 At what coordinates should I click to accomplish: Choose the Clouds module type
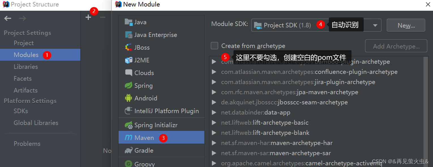tap(161, 73)
